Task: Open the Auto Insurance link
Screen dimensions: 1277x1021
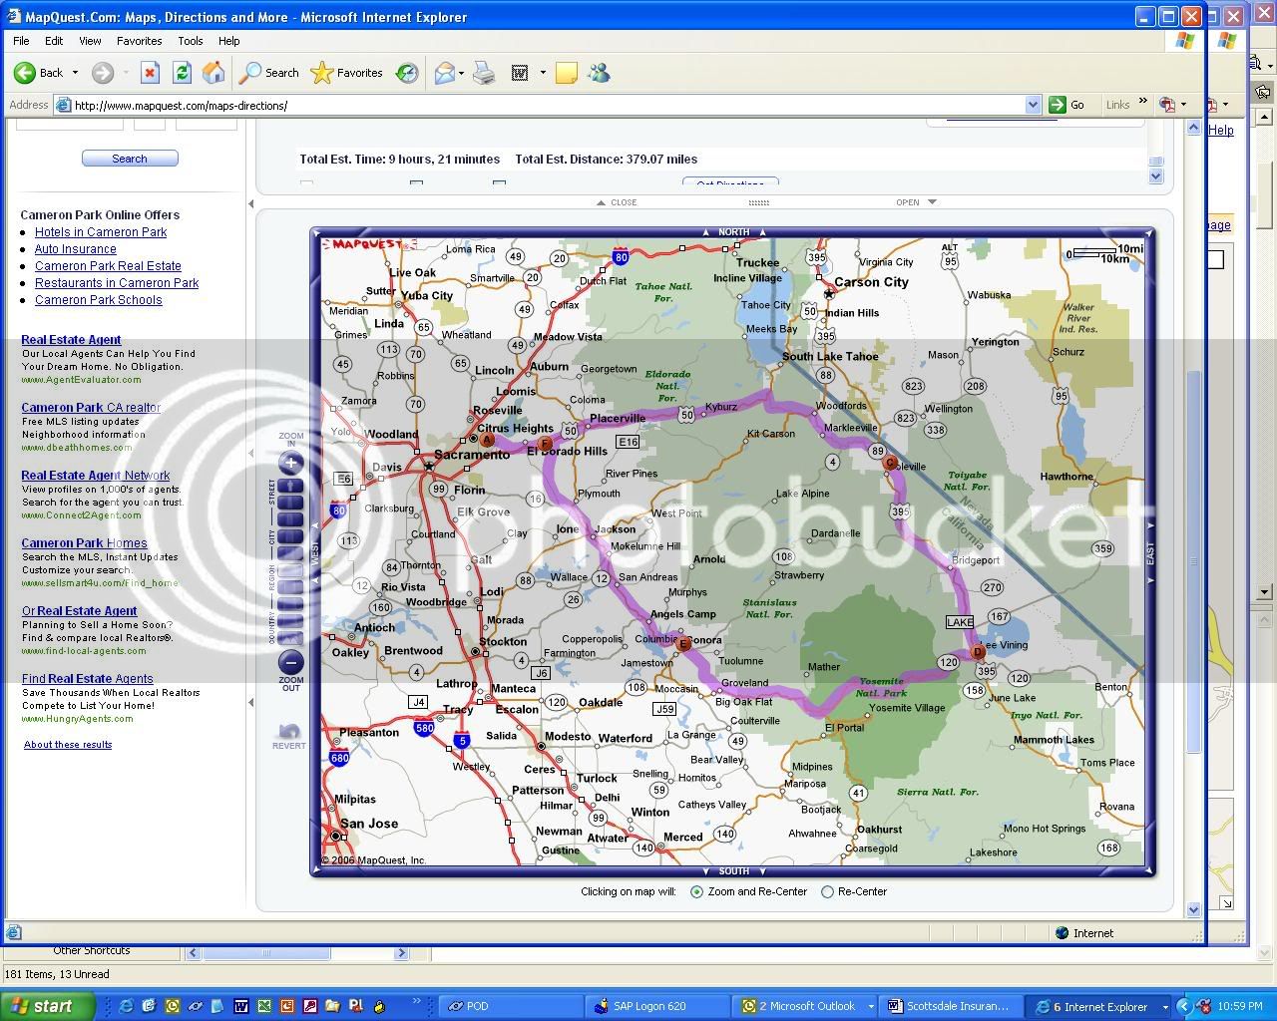Action: click(x=76, y=249)
